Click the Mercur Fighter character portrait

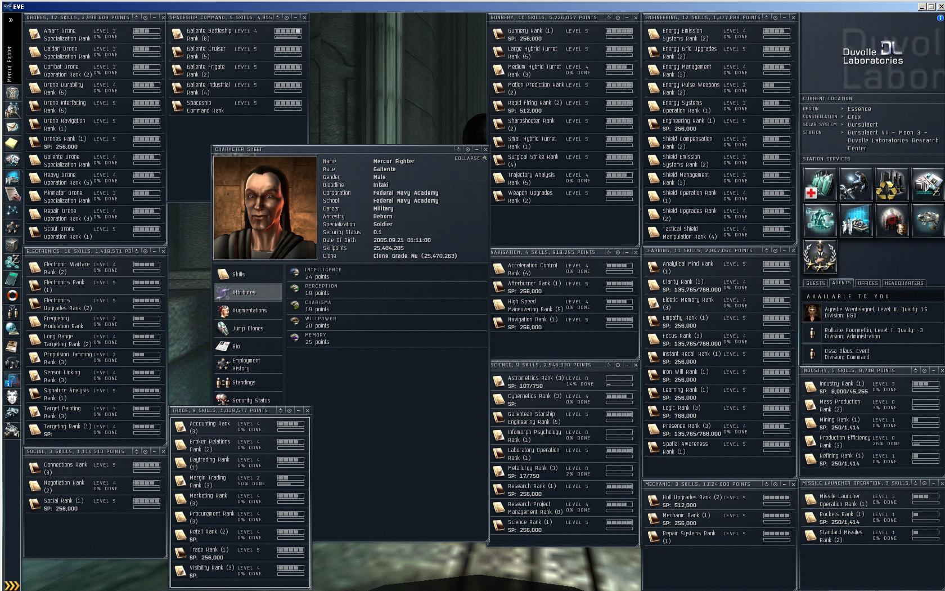coord(265,208)
